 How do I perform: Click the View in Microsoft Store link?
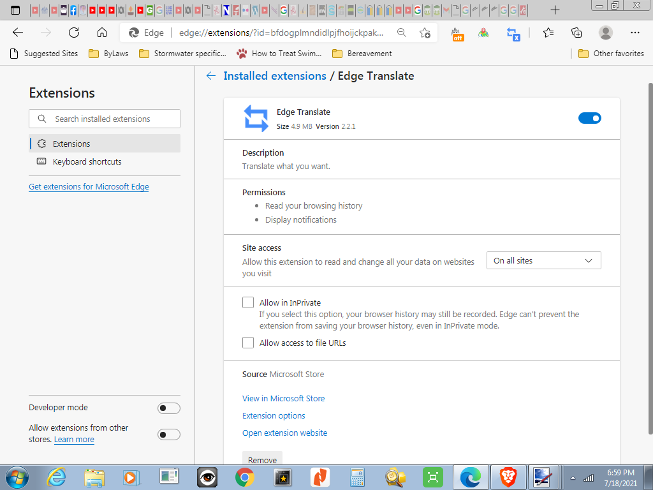coord(283,398)
